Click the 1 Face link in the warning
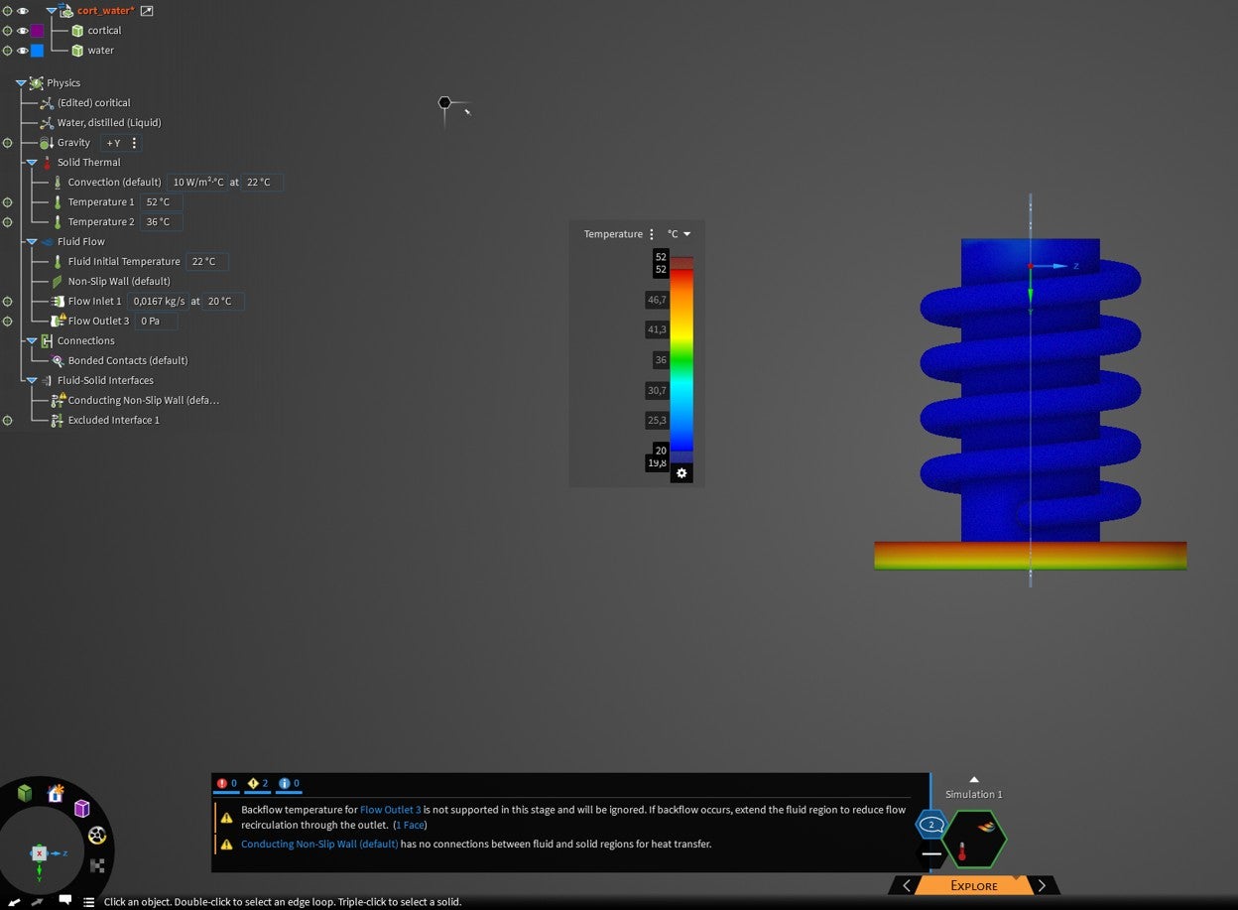Image resolution: width=1238 pixels, height=910 pixels. 411,826
